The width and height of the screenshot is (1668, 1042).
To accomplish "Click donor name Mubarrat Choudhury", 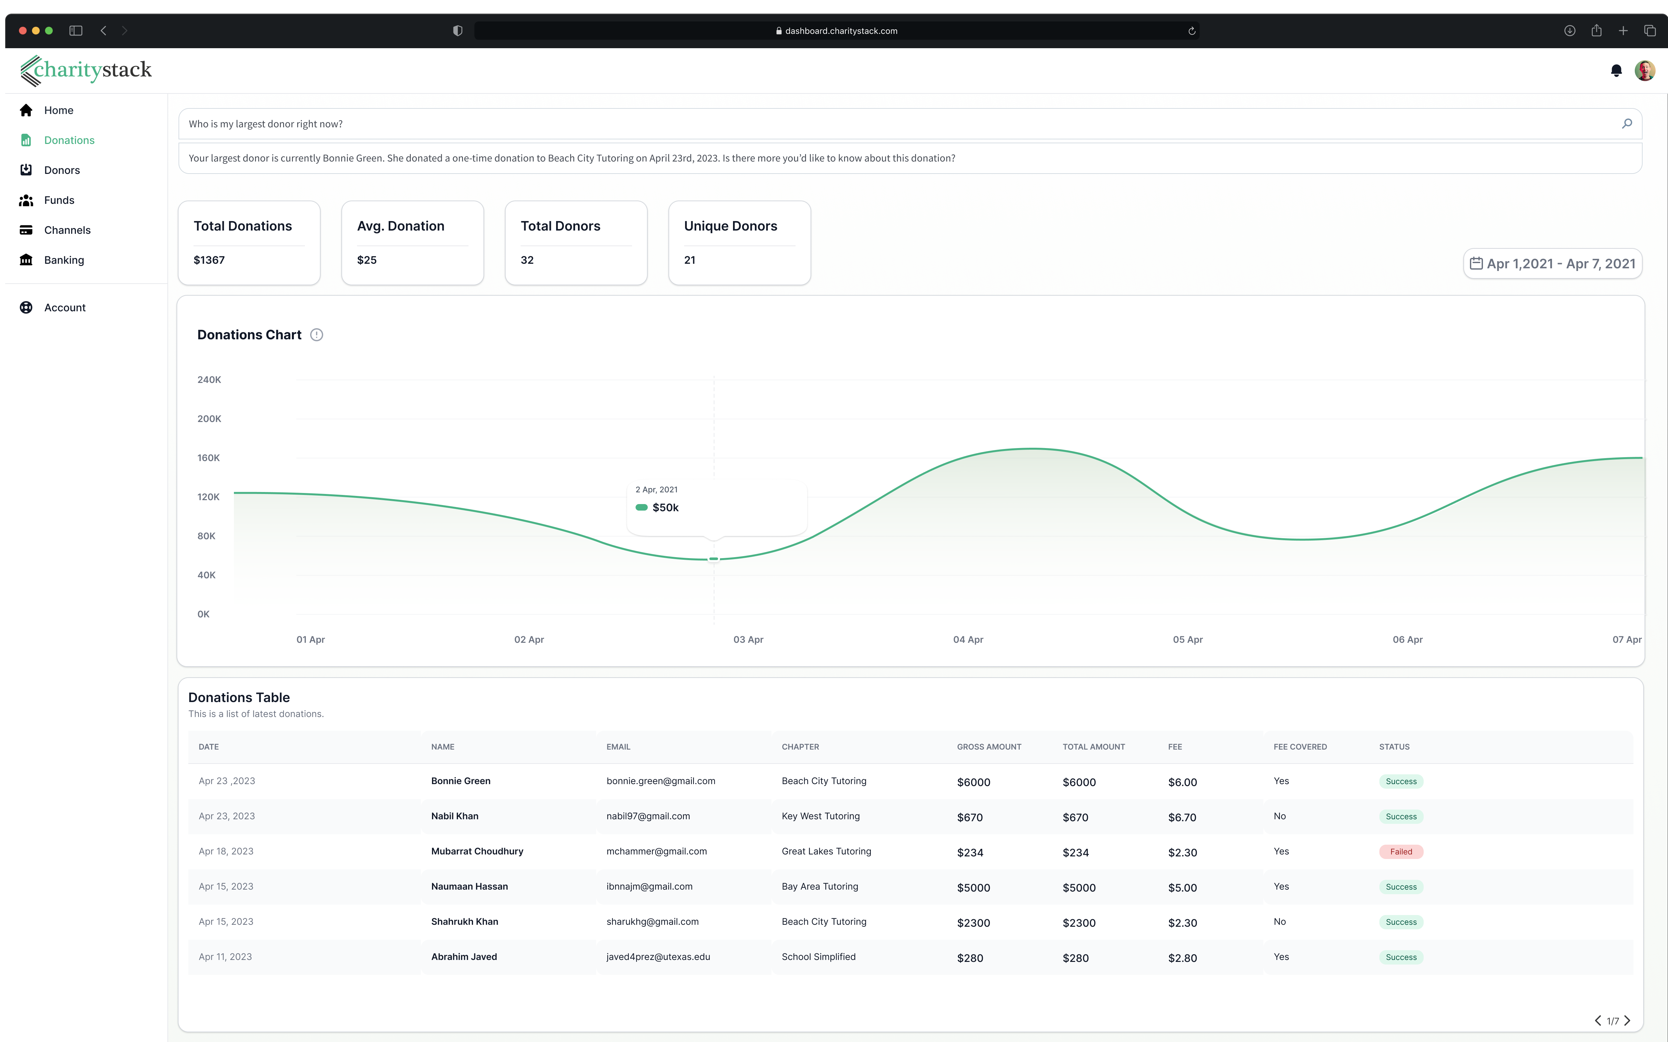I will click(477, 851).
